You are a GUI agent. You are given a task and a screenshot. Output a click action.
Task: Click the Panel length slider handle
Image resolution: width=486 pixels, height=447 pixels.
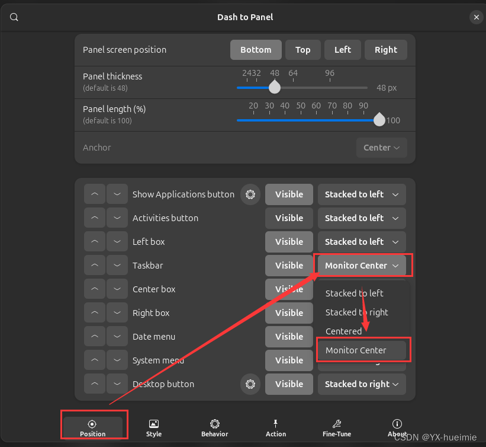(379, 120)
